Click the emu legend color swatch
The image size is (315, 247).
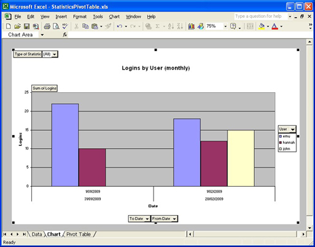(x=281, y=136)
